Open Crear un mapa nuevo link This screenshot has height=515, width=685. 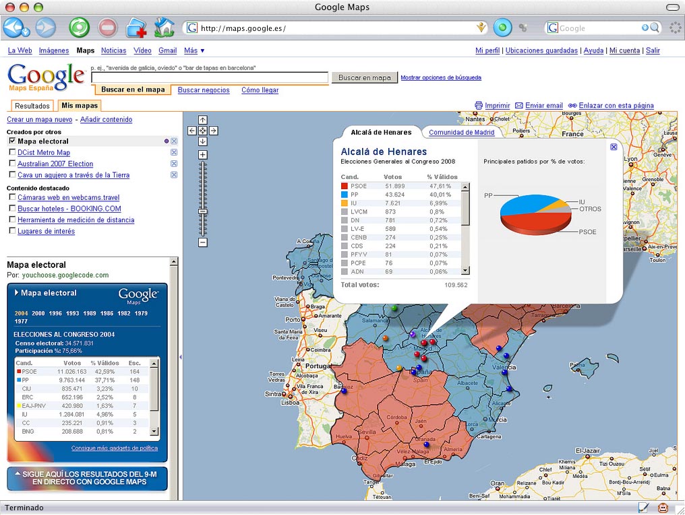point(39,119)
